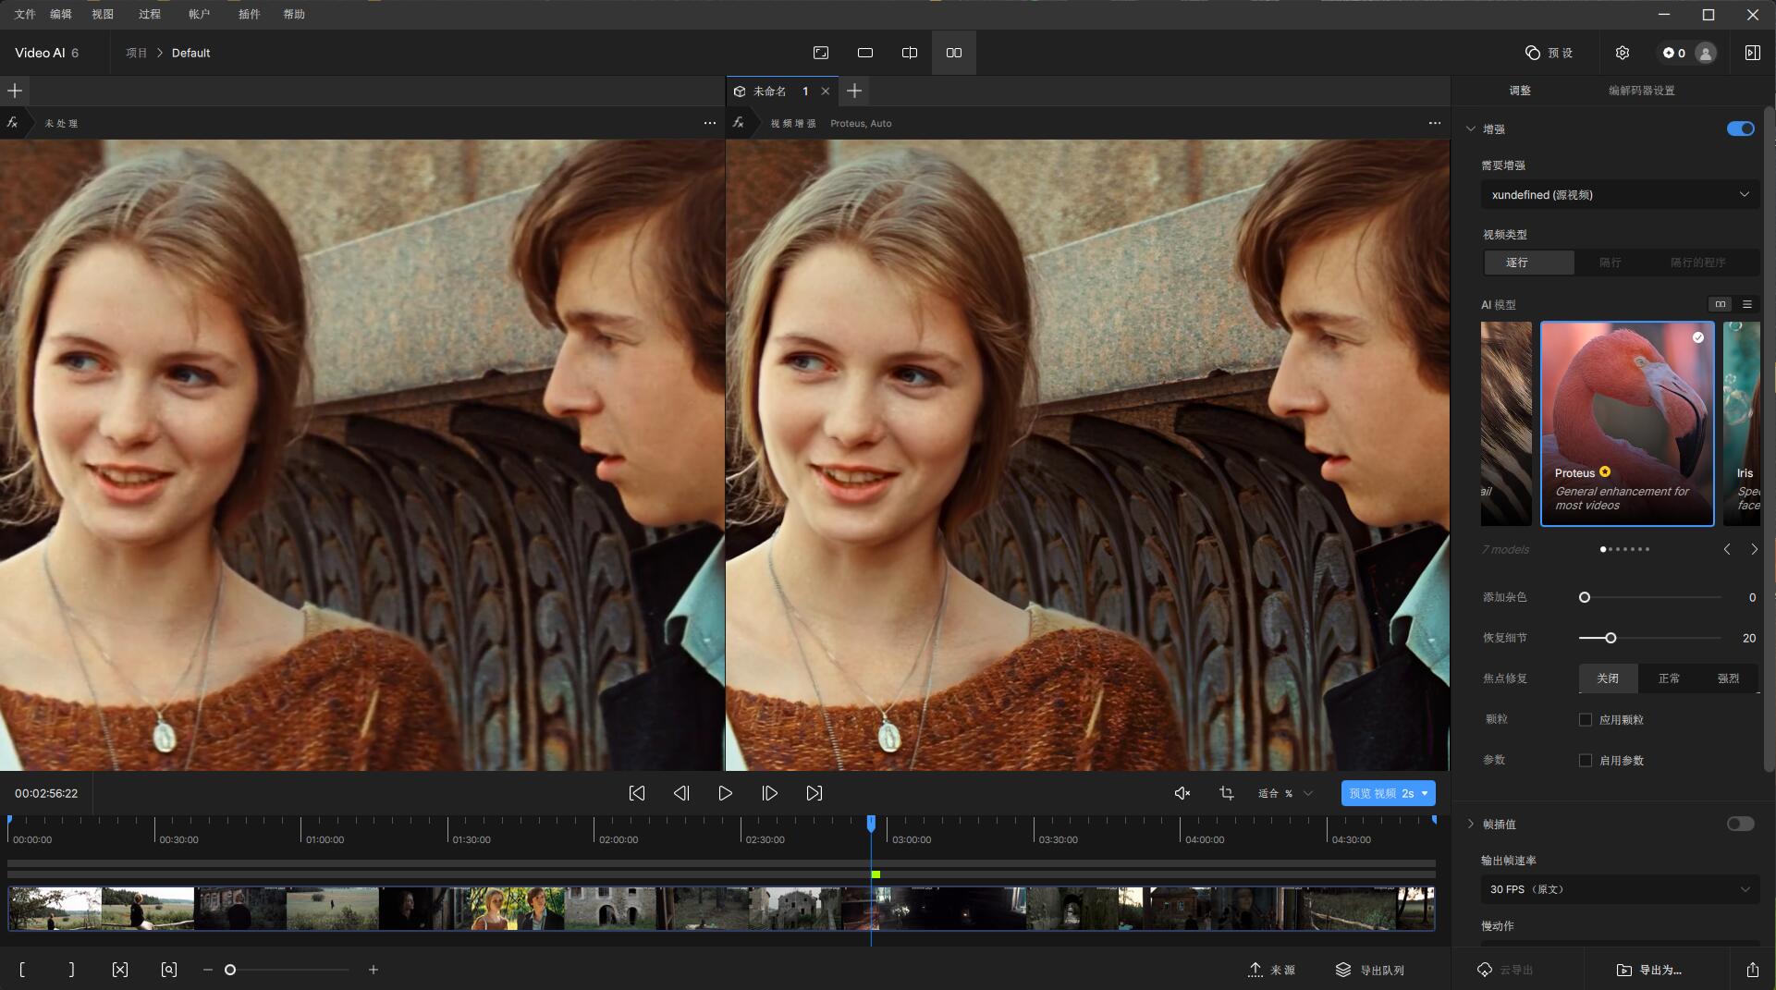Show next AI model arrow
Viewport: 1776px width, 990px height.
pos(1754,549)
